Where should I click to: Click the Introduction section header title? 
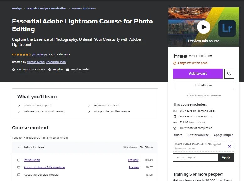34,147
